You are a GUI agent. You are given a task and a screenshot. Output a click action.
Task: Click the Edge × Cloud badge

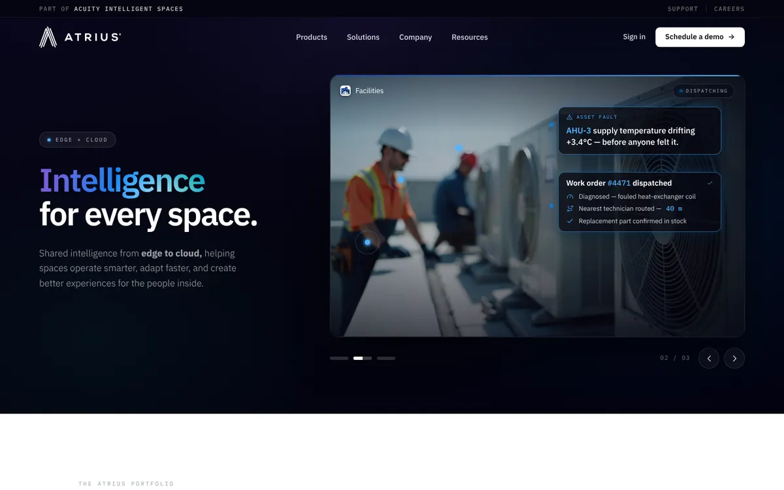pyautogui.click(x=78, y=140)
